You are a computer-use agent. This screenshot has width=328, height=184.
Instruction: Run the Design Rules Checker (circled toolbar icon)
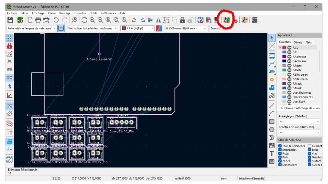pos(226,20)
